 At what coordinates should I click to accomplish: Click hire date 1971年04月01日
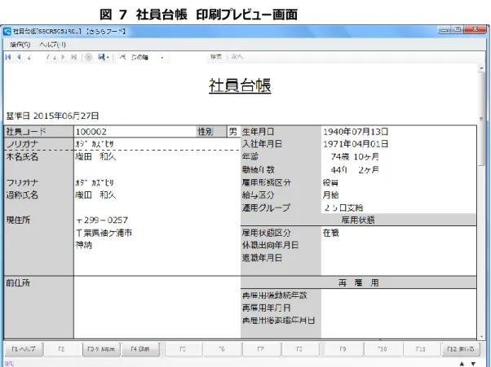click(x=356, y=144)
